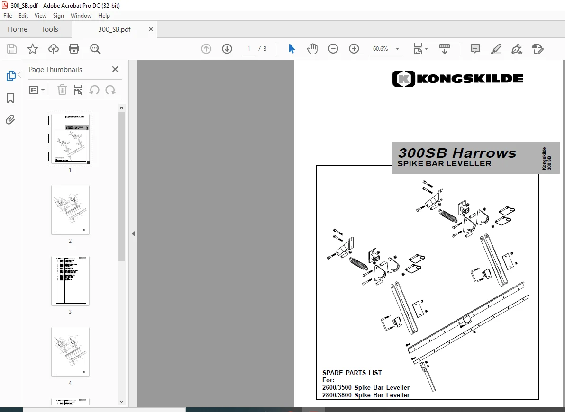Screen dimensions: 565x412
Task: Select the 300_SB.pdf document tab
Action: (x=114, y=29)
